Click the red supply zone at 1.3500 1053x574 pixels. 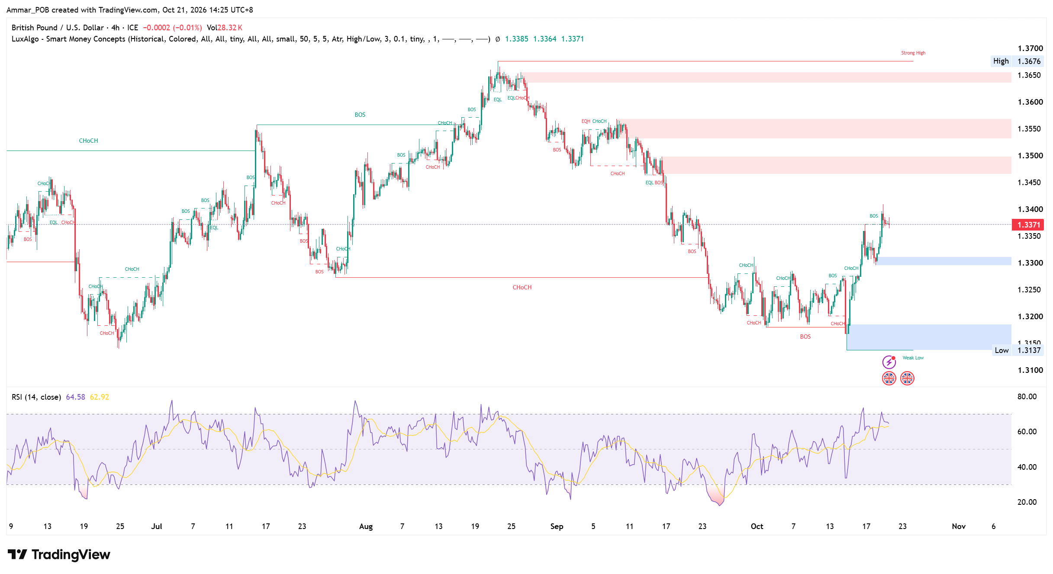(x=836, y=165)
